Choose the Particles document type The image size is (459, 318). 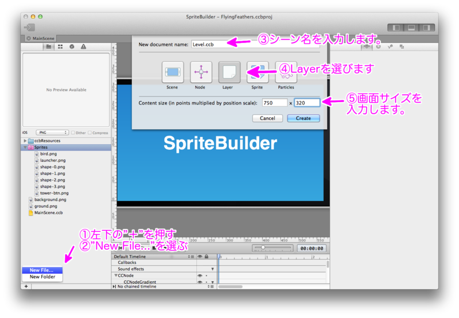tap(286, 72)
